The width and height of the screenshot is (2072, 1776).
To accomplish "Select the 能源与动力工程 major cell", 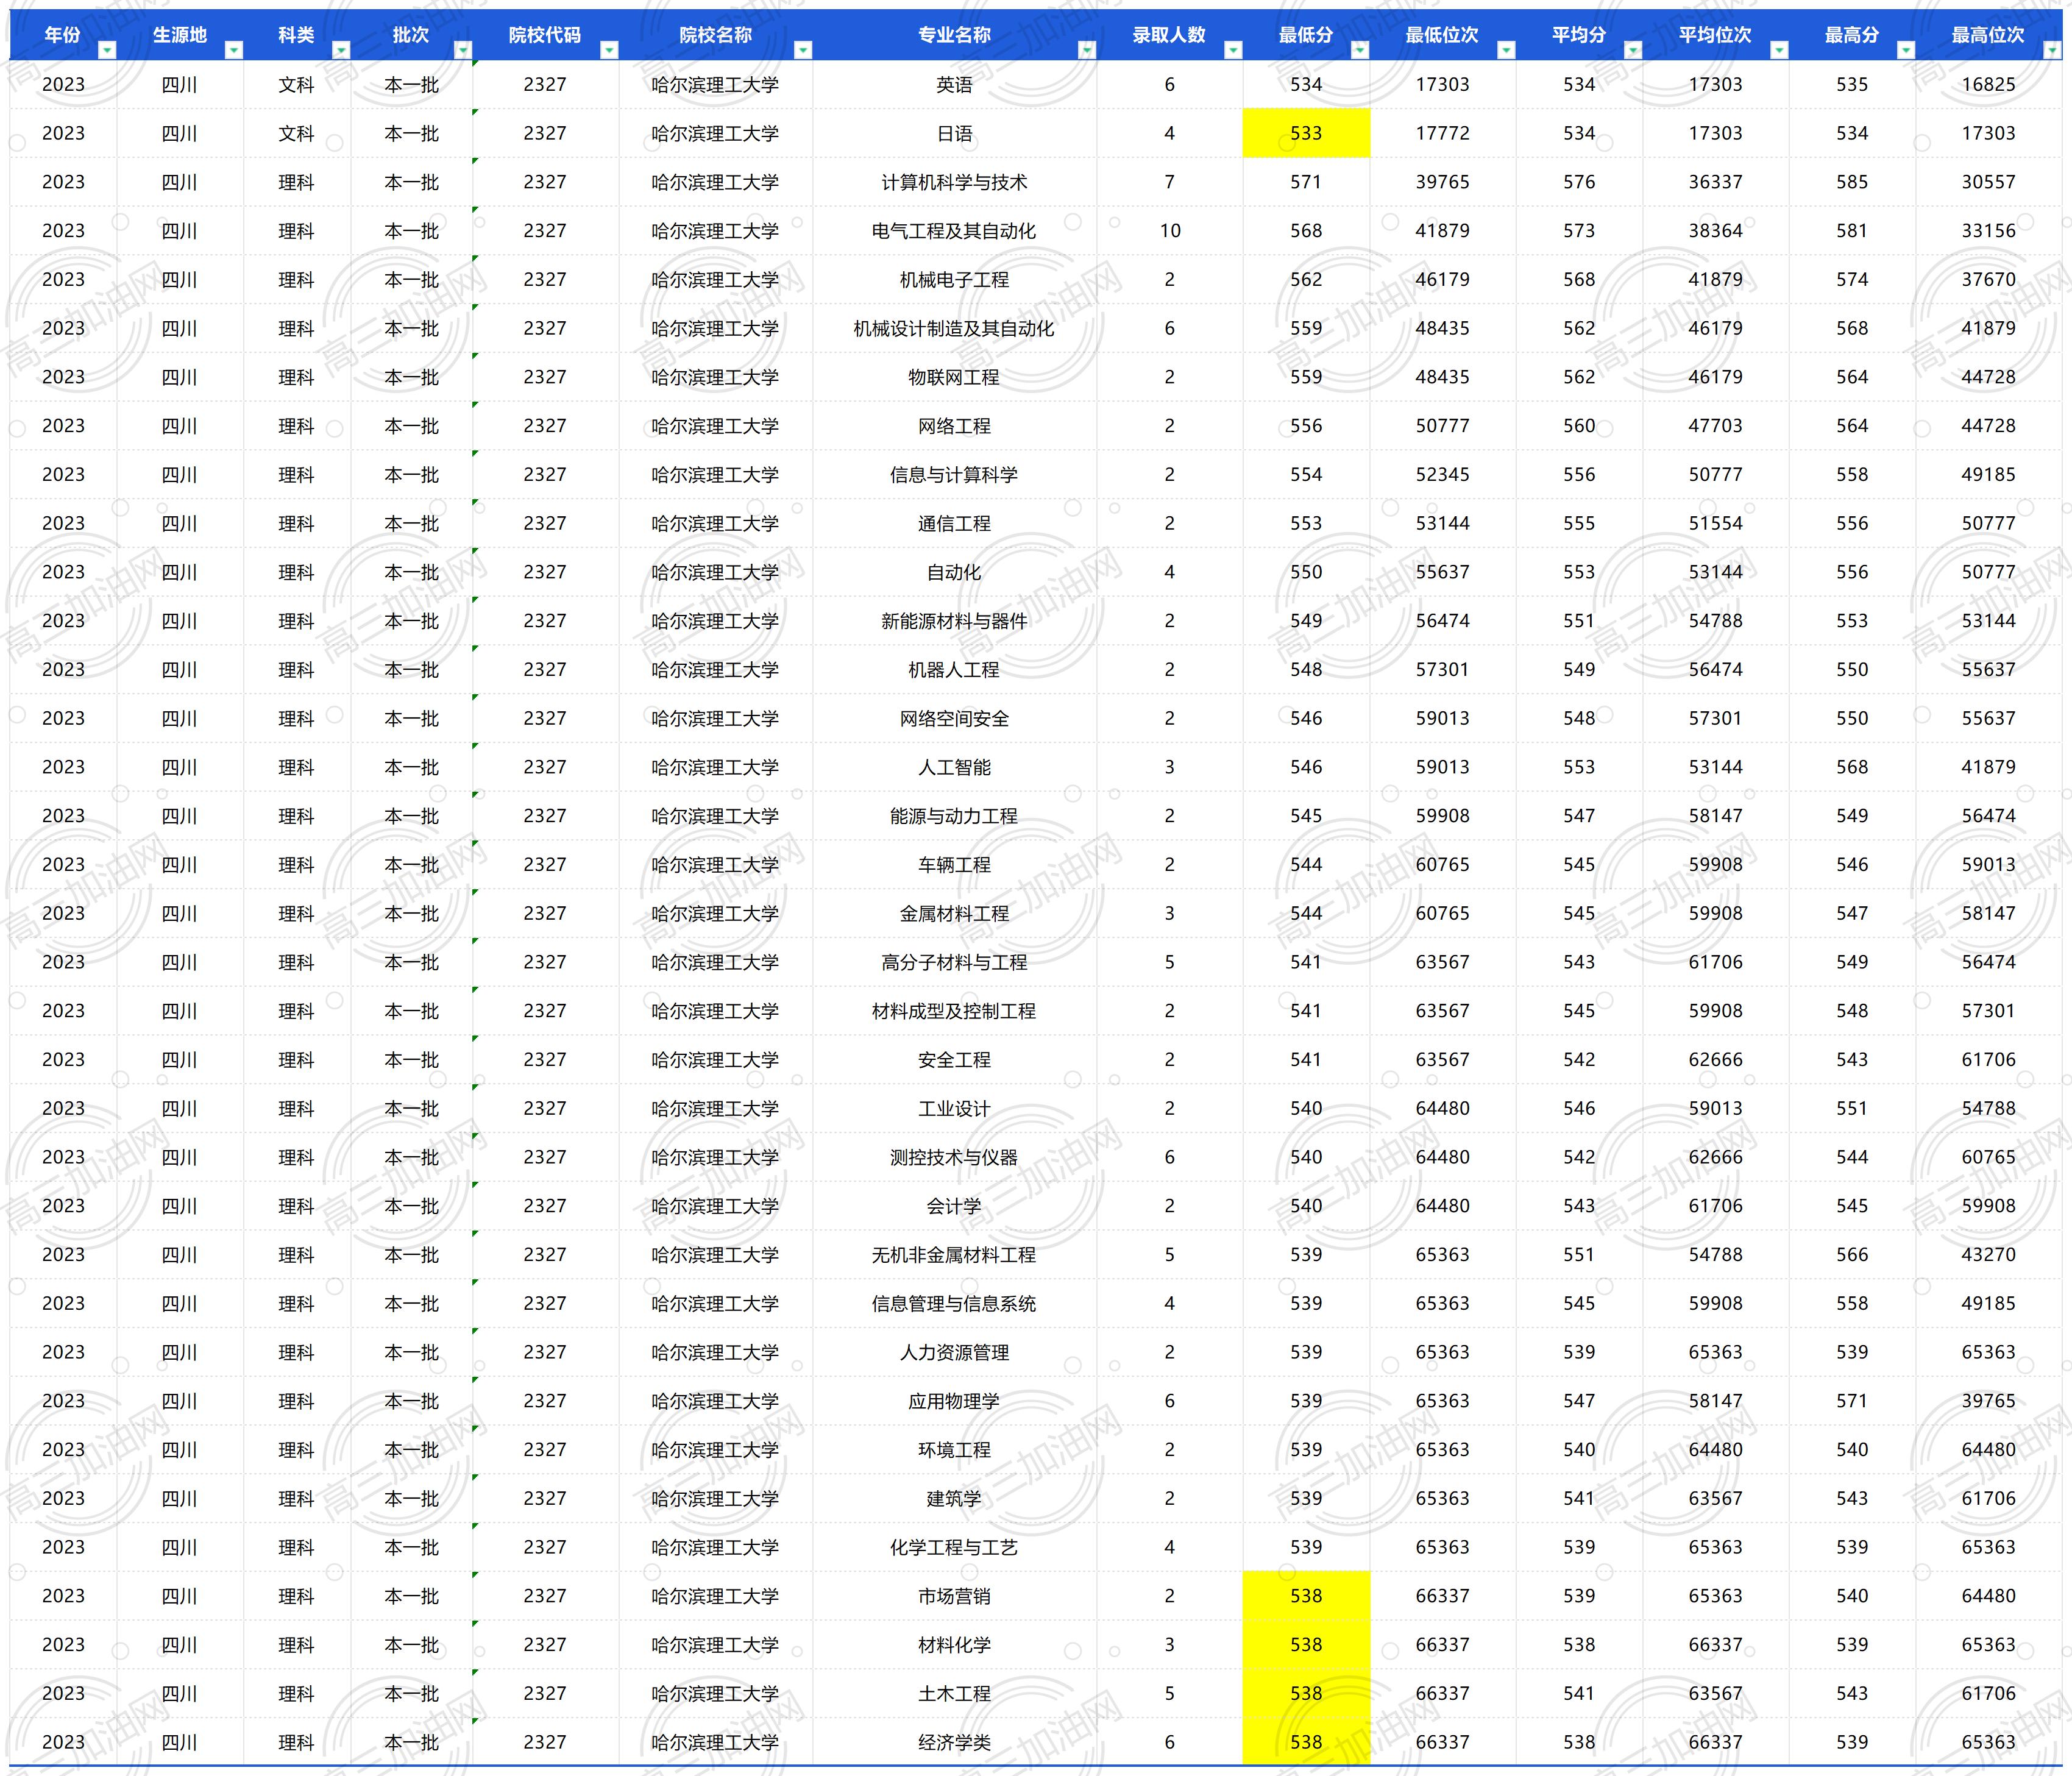I will [955, 816].
